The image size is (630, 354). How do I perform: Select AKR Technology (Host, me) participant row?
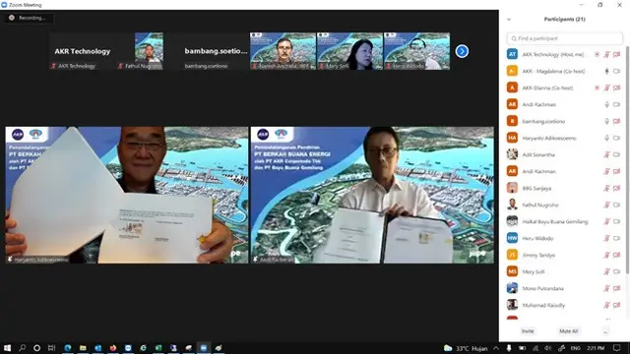click(x=564, y=54)
